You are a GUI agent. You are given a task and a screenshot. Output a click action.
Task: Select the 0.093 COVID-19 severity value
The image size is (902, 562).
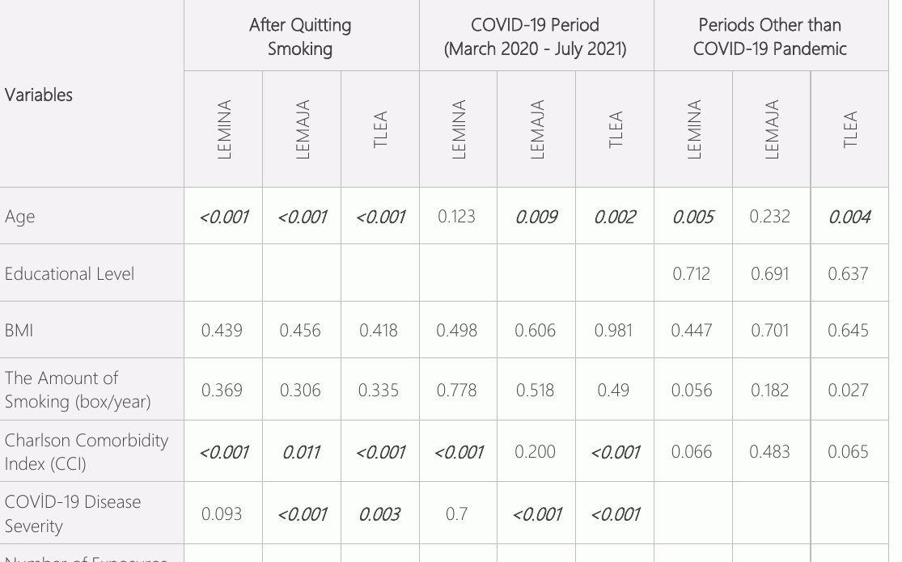pyautogui.click(x=222, y=513)
